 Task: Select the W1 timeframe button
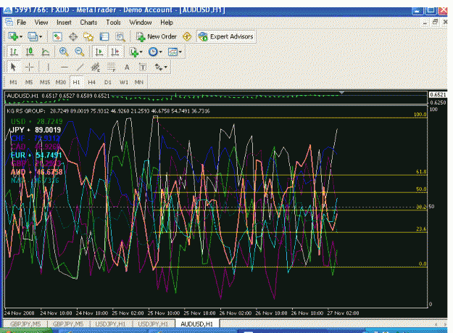tap(124, 83)
